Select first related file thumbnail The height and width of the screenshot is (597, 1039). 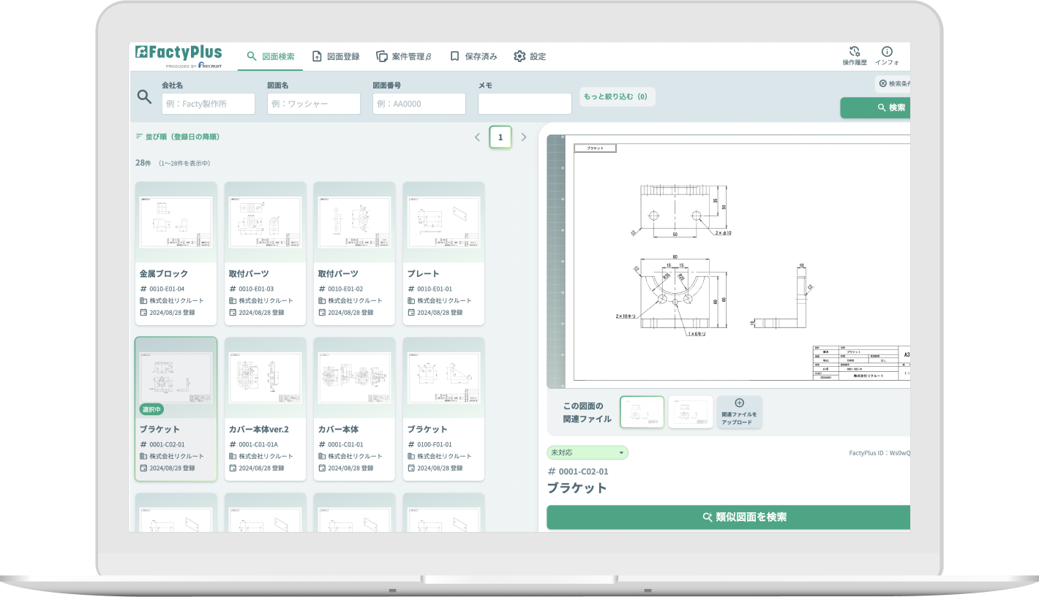coord(642,412)
